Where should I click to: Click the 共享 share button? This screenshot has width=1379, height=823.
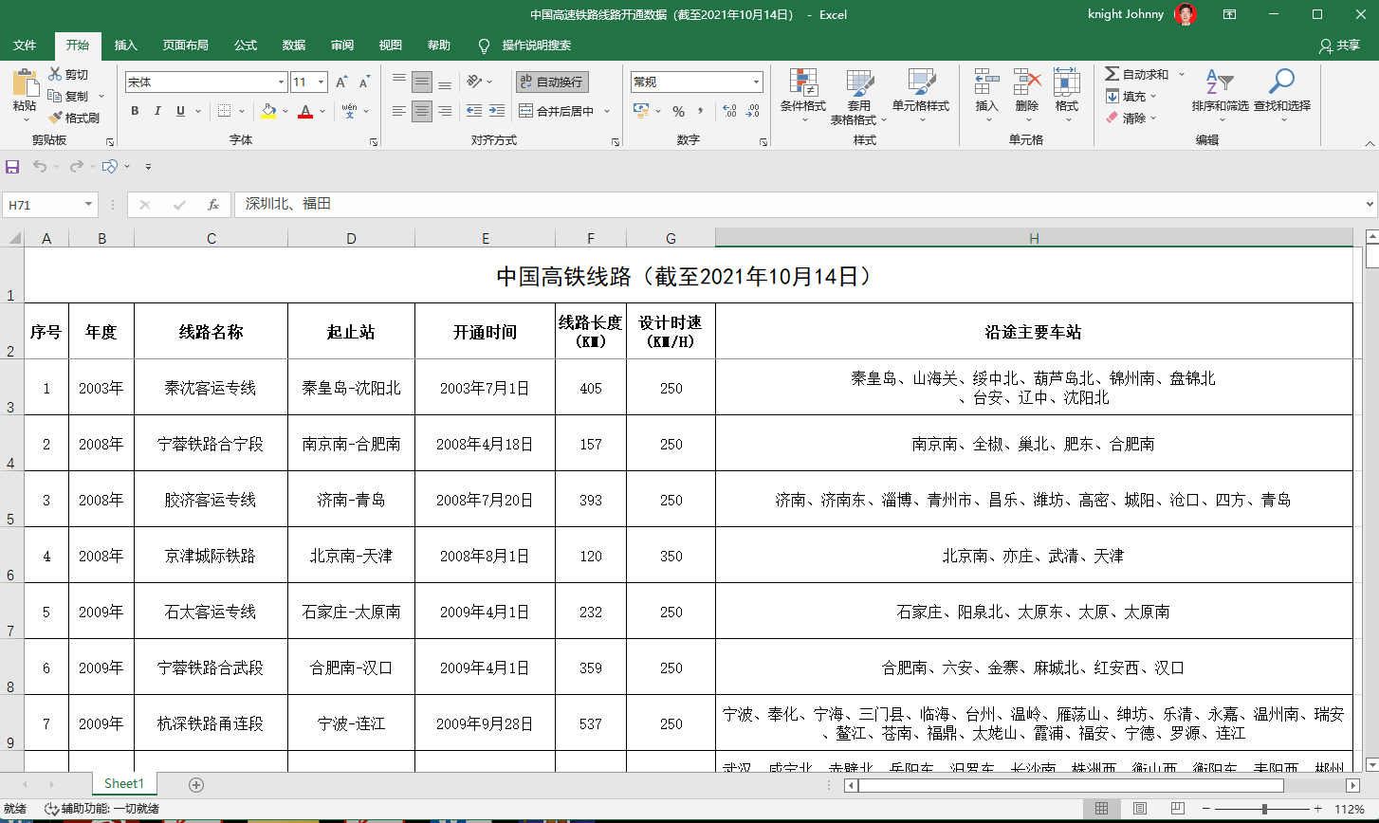click(1339, 46)
